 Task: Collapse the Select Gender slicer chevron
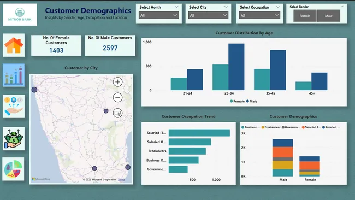[342, 7]
